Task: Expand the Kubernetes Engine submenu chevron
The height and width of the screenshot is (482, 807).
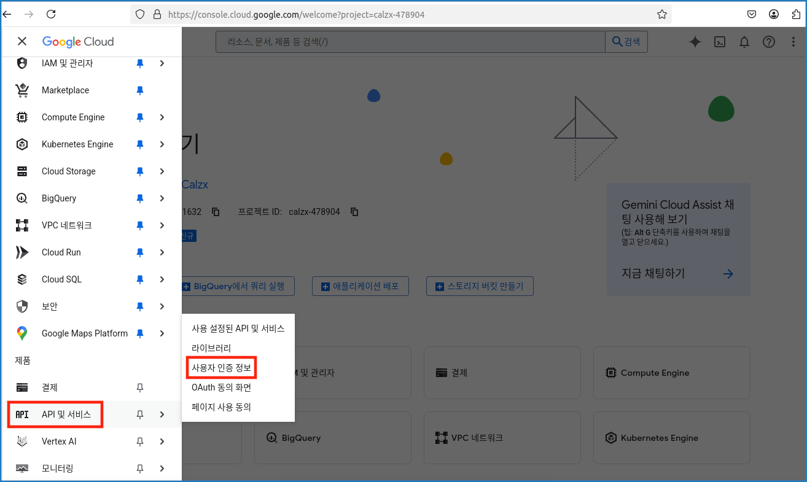Action: pyautogui.click(x=162, y=144)
